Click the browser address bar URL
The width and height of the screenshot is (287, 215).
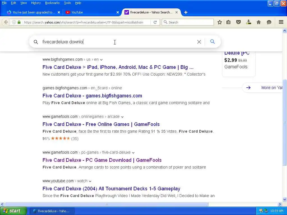pos(84,22)
